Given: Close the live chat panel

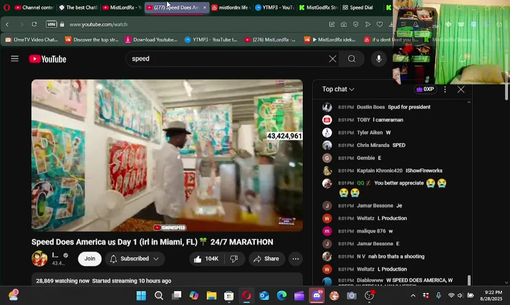Looking at the screenshot, I should coord(461,89).
